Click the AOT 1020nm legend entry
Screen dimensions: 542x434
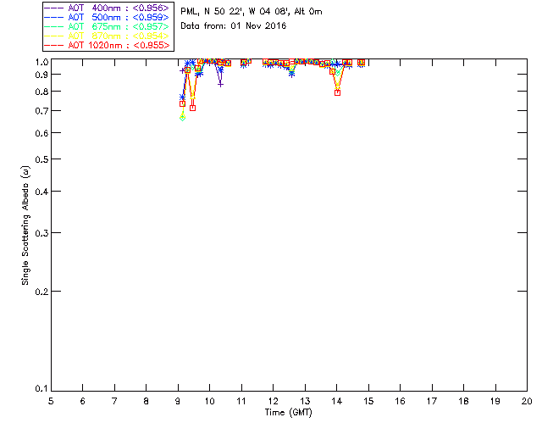107,45
